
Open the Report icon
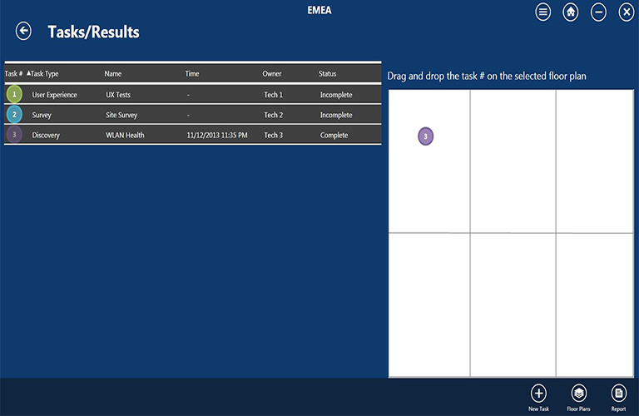[x=618, y=393]
